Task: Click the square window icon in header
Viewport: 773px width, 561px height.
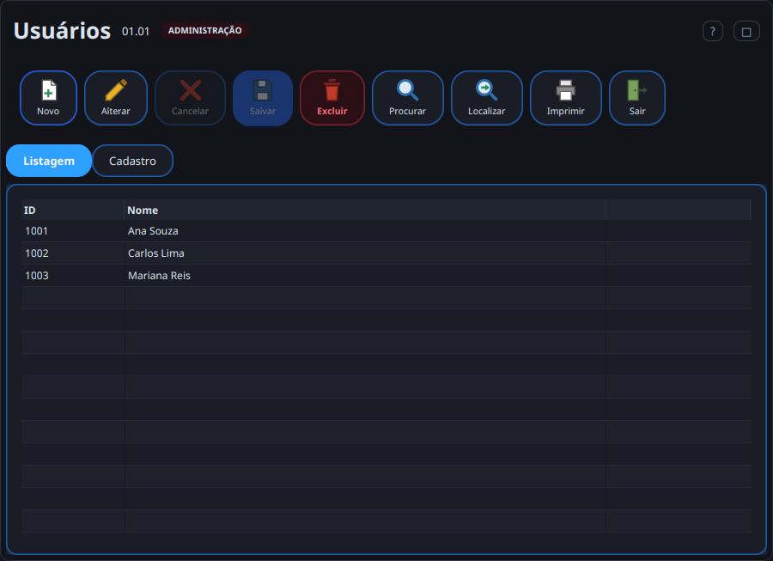Action: click(x=746, y=32)
